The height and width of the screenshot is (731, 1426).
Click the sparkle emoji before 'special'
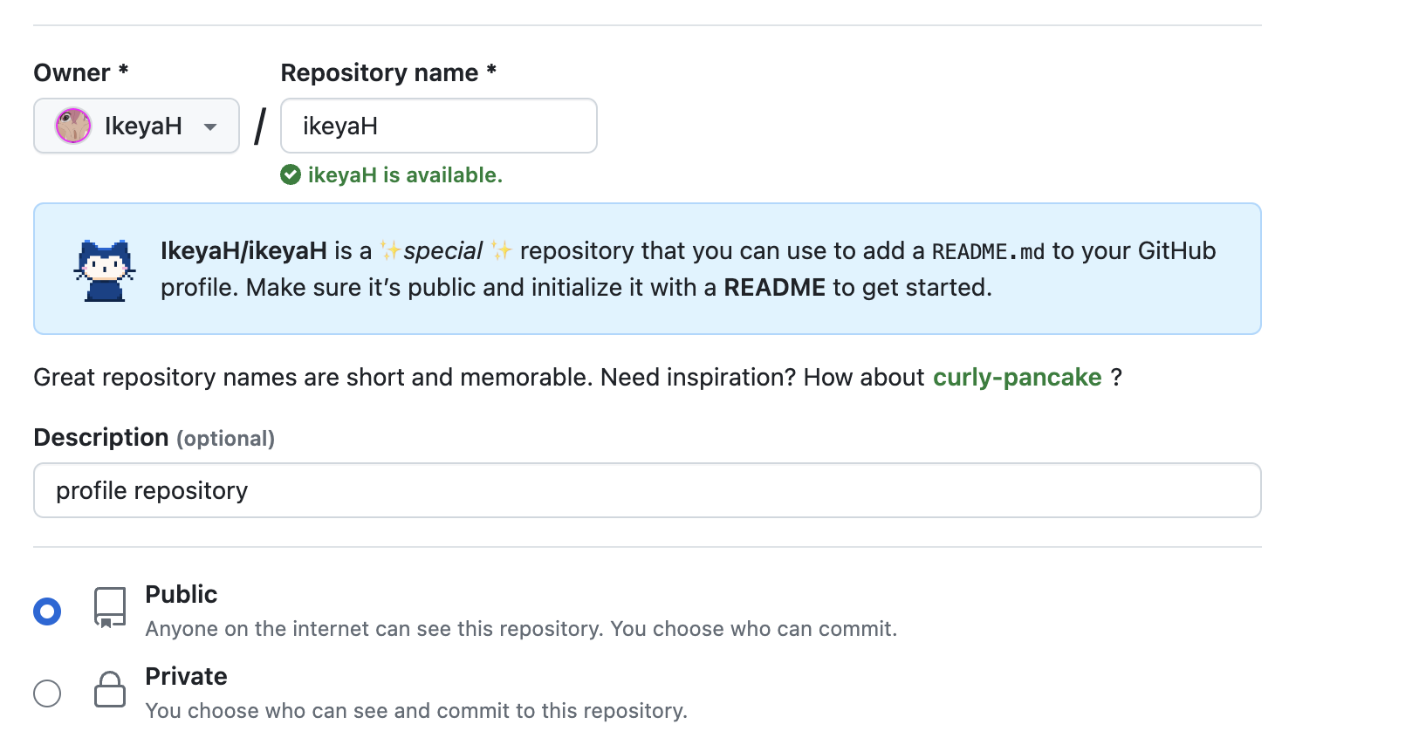pos(390,251)
